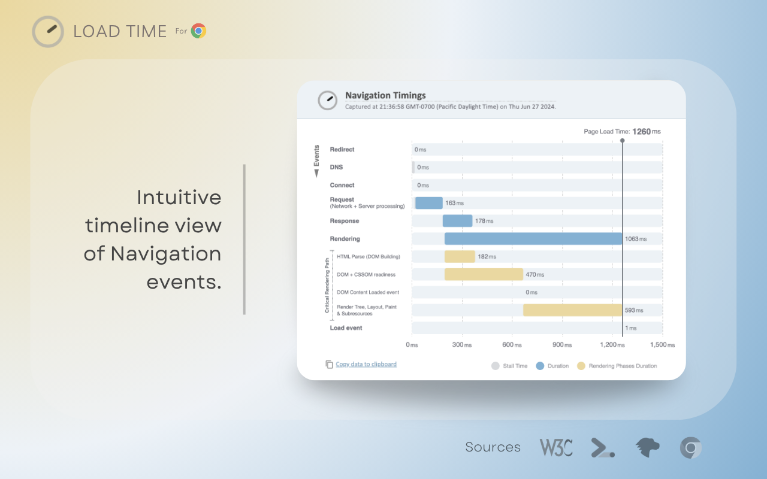Click the 'Navigation Timings' heading
Image resolution: width=767 pixels, height=479 pixels.
click(x=385, y=95)
